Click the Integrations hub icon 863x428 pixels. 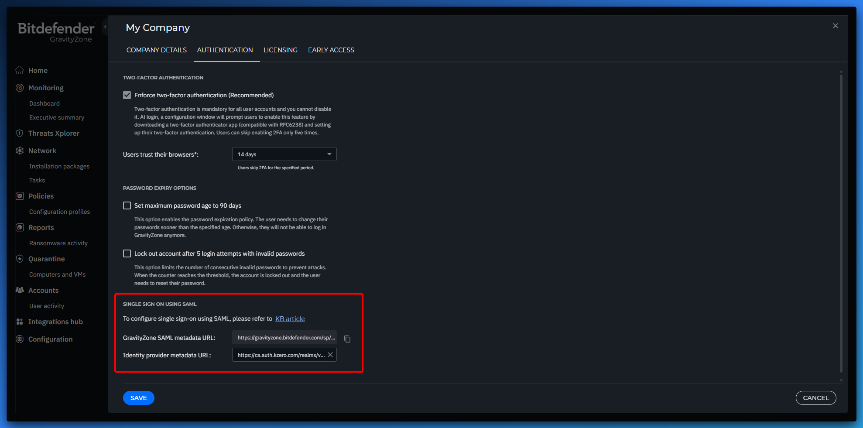point(20,322)
